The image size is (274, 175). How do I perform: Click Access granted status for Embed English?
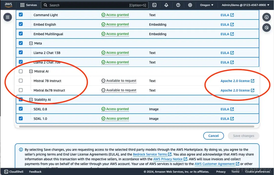pos(117,24)
